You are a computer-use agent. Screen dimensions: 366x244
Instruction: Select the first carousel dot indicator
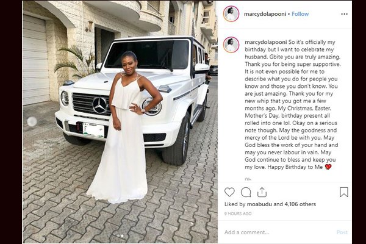(x=118, y=236)
